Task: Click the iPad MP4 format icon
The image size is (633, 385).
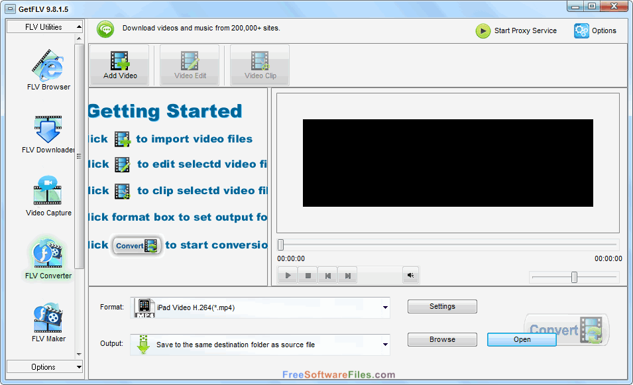Action: [x=144, y=308]
